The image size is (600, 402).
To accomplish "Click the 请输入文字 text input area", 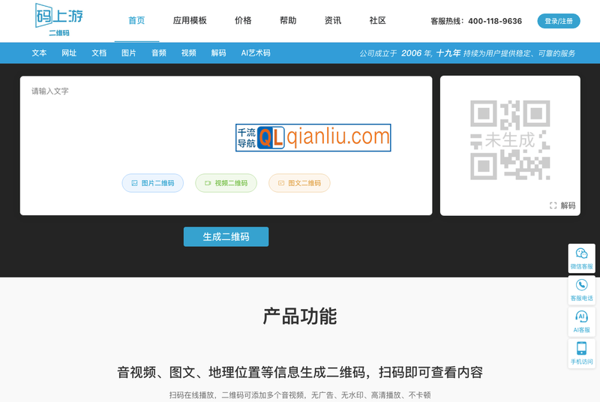I will click(x=226, y=145).
